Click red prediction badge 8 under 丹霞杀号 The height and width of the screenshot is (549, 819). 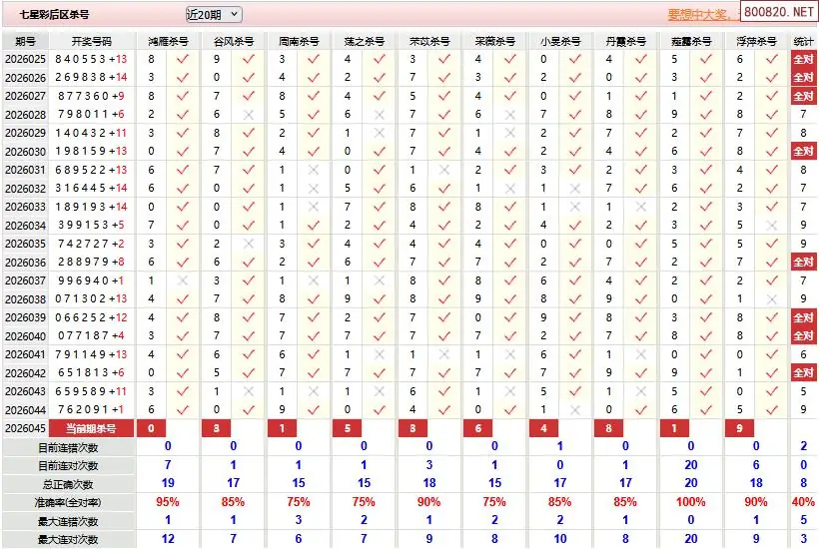pos(608,428)
